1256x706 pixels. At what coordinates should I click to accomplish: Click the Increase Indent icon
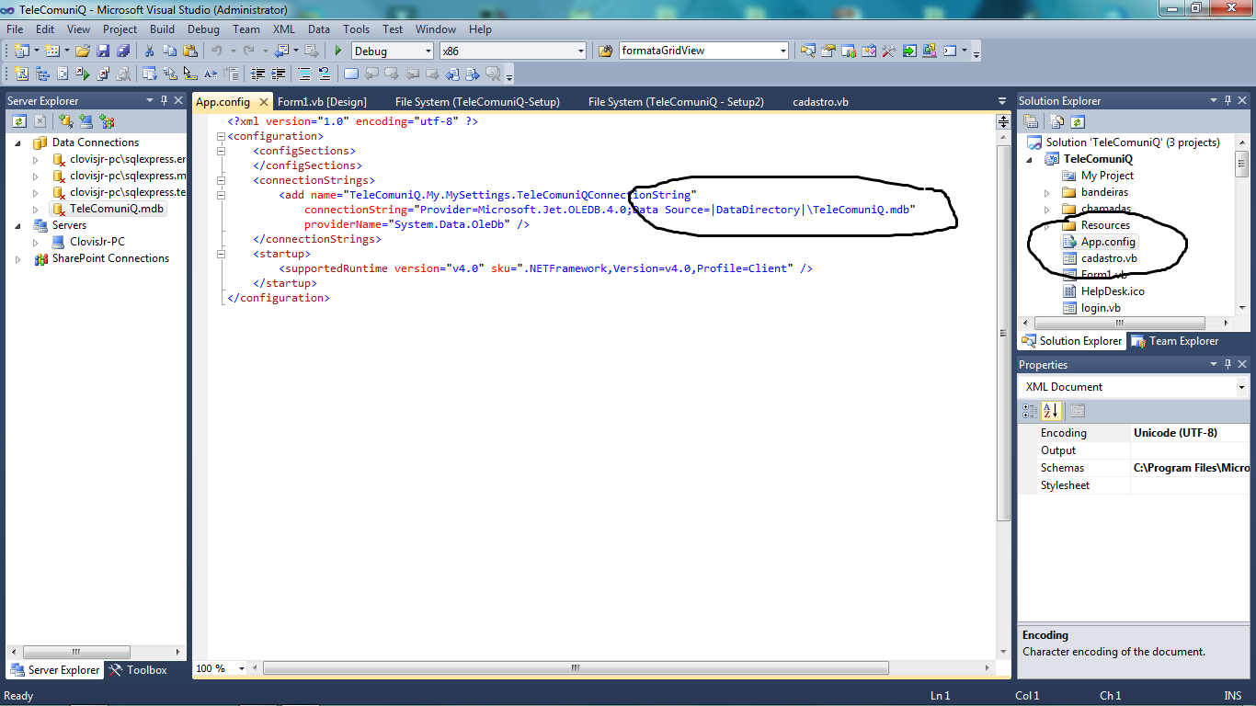tap(279, 74)
